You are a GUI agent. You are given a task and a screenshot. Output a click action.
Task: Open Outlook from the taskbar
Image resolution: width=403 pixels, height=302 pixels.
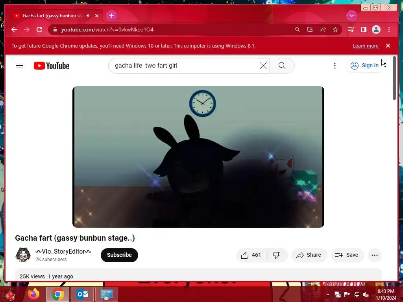pyautogui.click(x=82, y=294)
